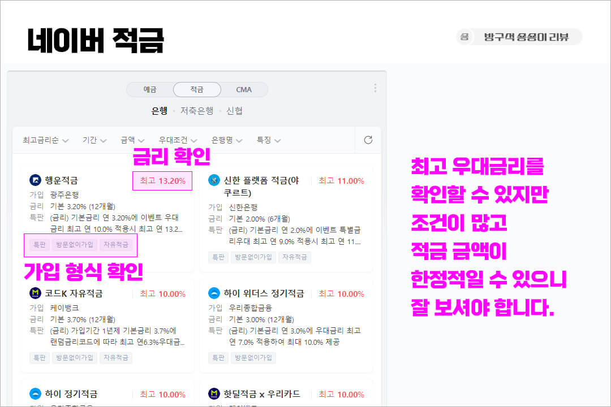The height and width of the screenshot is (407, 611).
Task: Open the 하이 위더스 정기적금 product
Action: (x=264, y=293)
